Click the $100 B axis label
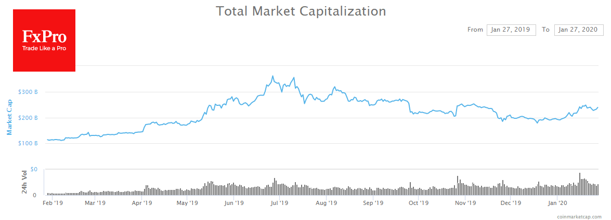 click(x=28, y=143)
